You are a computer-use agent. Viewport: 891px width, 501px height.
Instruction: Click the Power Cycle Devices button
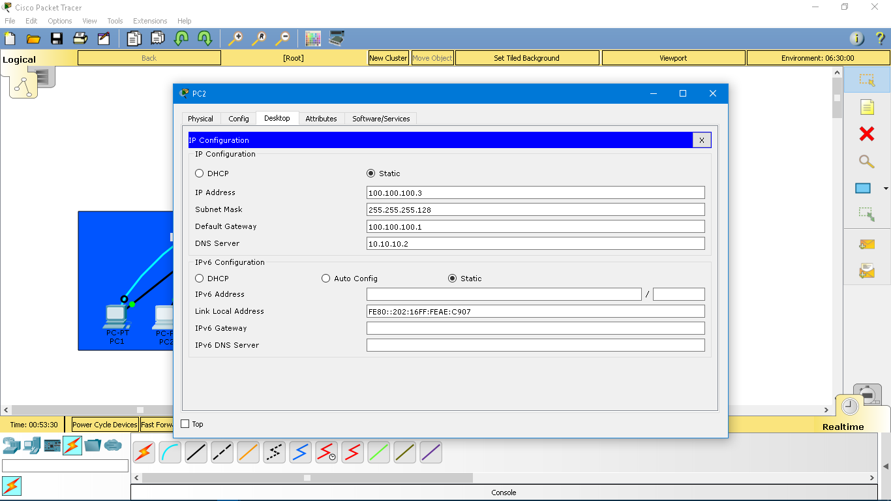[x=105, y=425]
